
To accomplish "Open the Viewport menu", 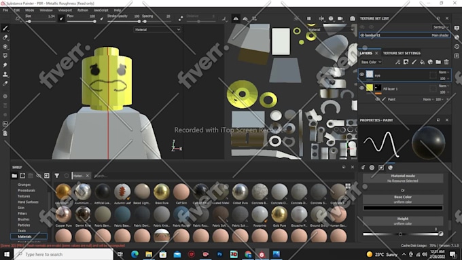I will [65, 10].
